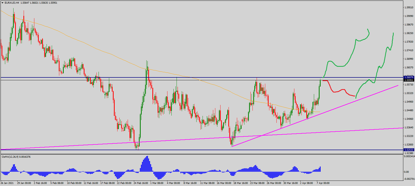Image resolution: width=415 pixels, height=186 pixels.
Task: Click the 1 Mar 08:00 time label
Action: click(x=157, y=183)
